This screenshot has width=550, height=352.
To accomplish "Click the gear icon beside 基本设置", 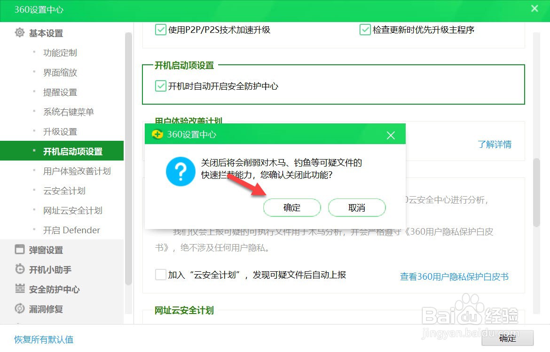I will 20,32.
